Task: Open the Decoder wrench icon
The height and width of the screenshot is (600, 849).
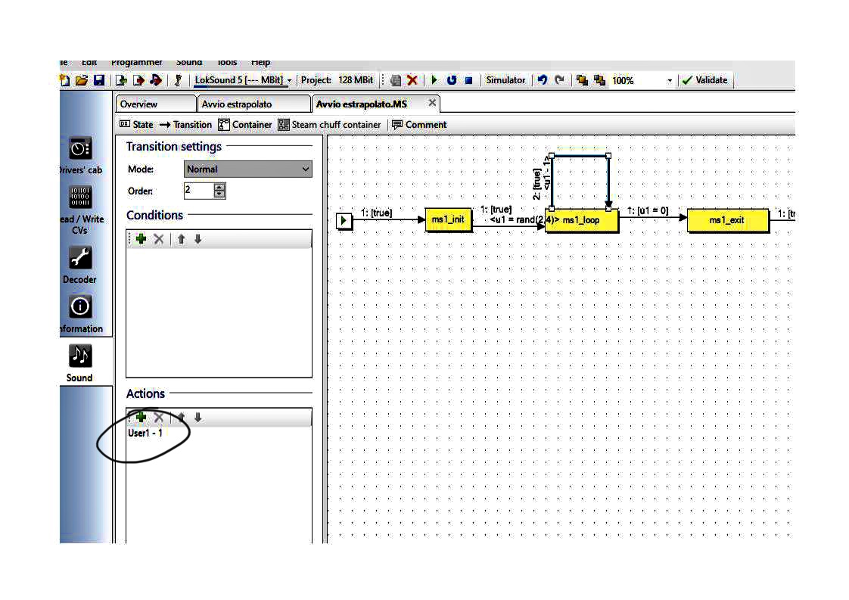Action: point(79,258)
